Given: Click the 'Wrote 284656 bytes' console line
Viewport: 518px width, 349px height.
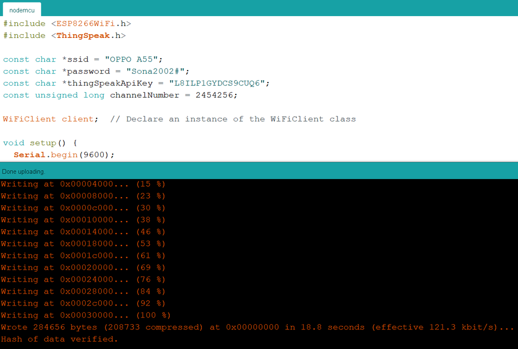Looking at the screenshot, I should pyautogui.click(x=257, y=327).
